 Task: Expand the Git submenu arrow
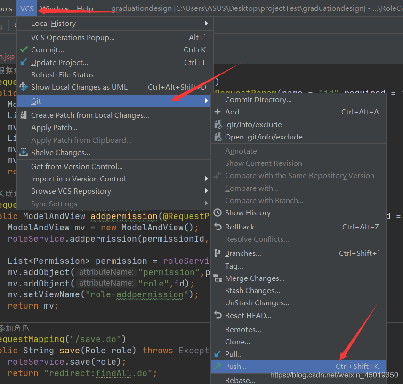206,101
